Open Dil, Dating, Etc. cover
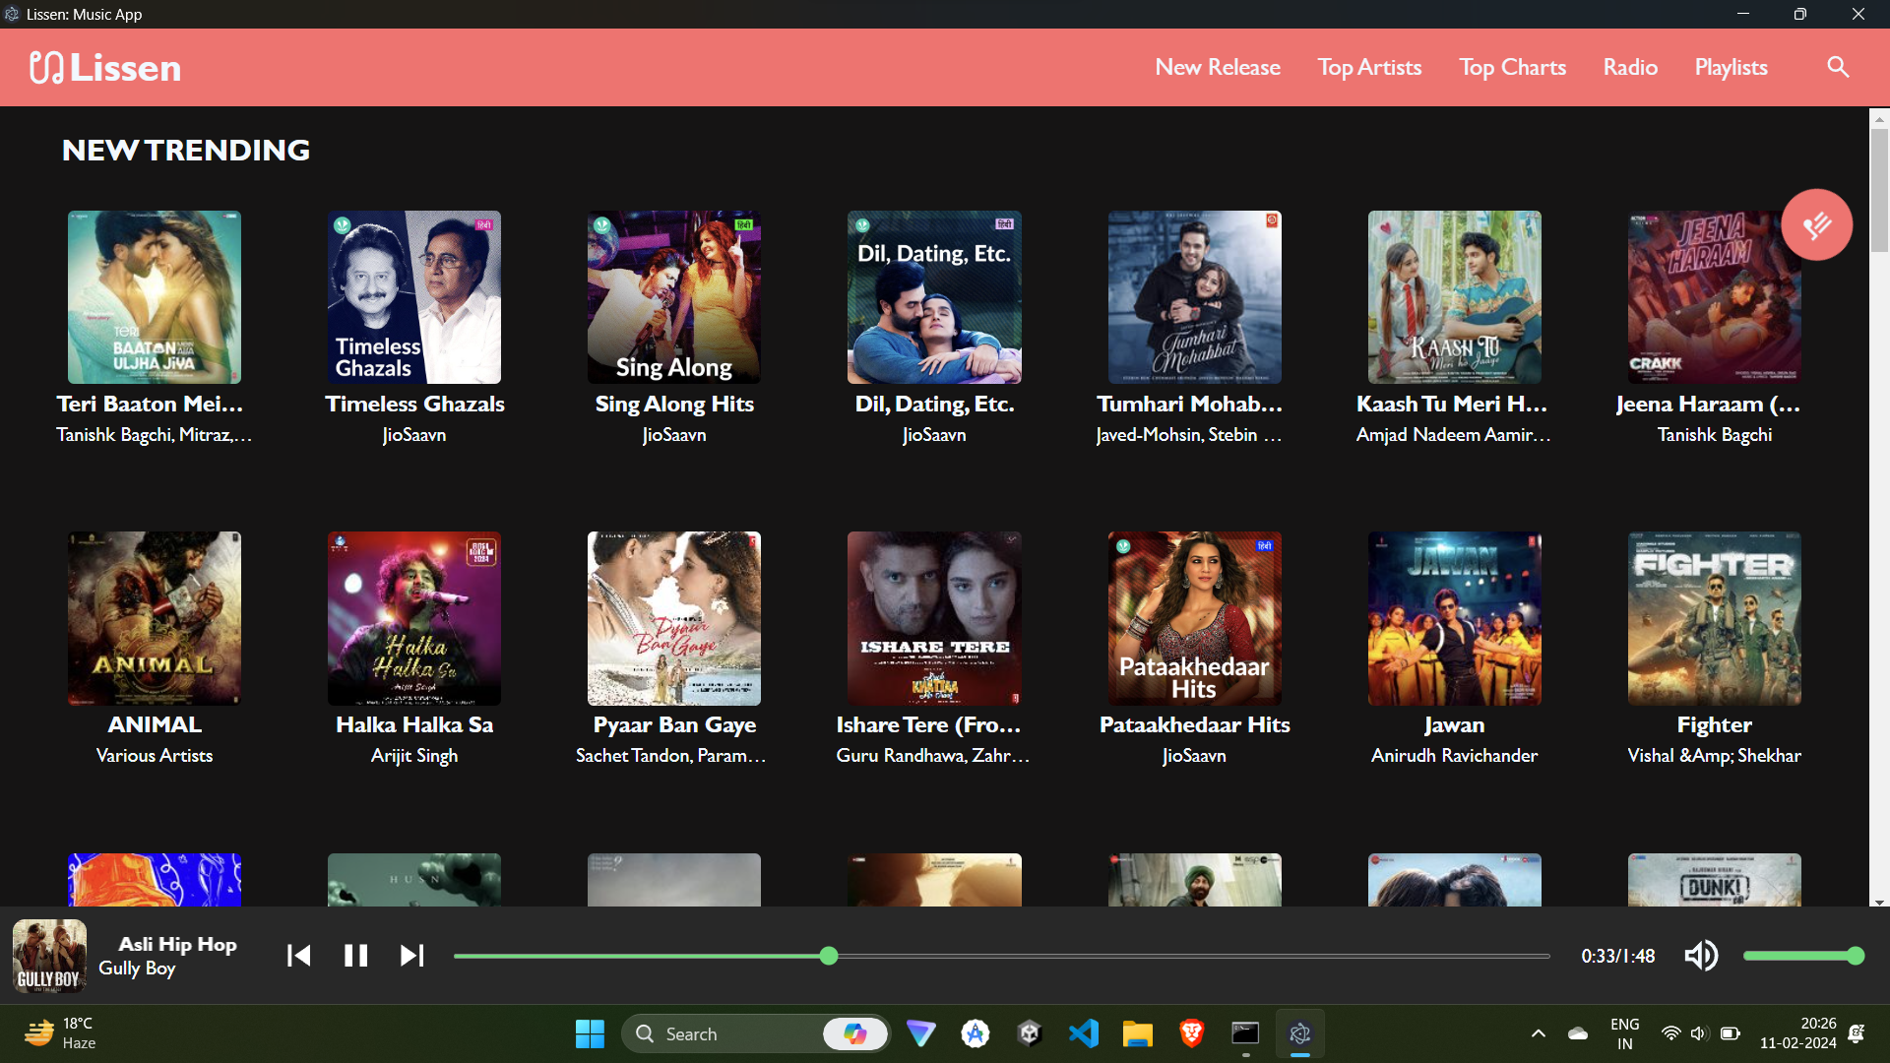This screenshot has height=1063, width=1890. pyautogui.click(x=934, y=297)
